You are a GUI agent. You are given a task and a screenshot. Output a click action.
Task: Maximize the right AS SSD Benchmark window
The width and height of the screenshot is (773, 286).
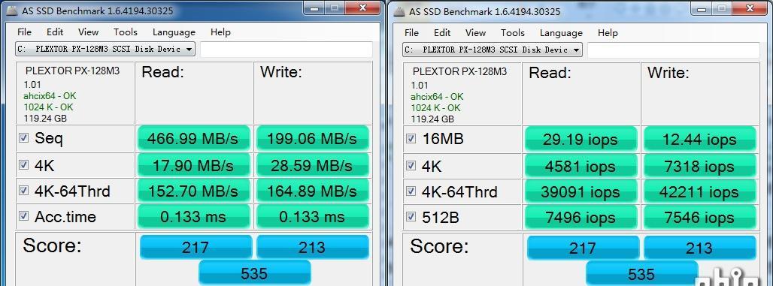coord(721,8)
